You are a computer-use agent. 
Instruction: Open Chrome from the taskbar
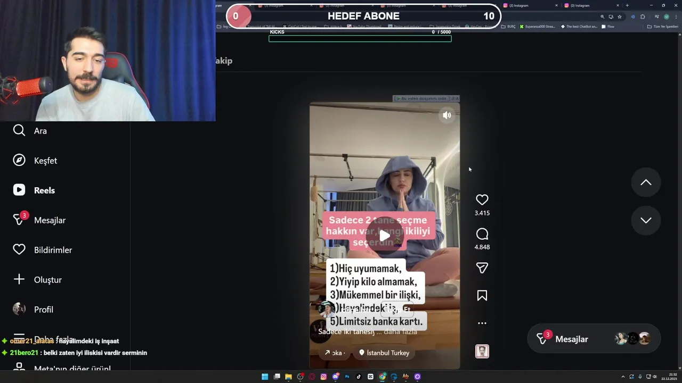tap(383, 377)
